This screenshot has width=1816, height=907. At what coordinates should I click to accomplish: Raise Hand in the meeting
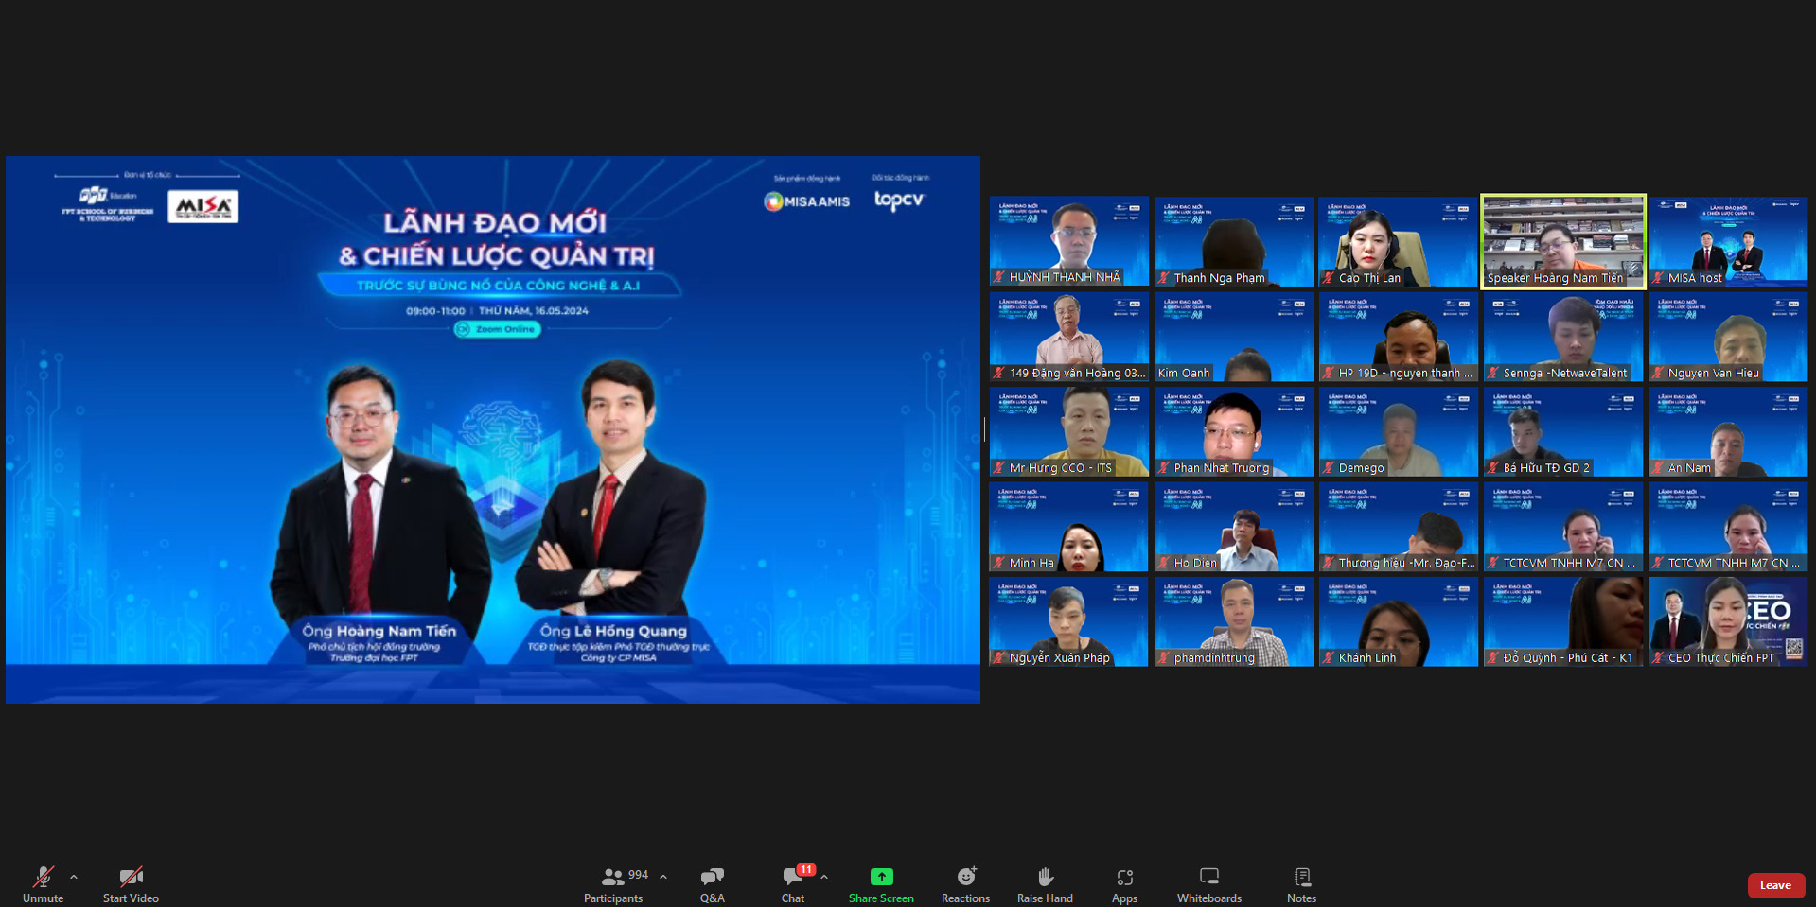click(1045, 884)
